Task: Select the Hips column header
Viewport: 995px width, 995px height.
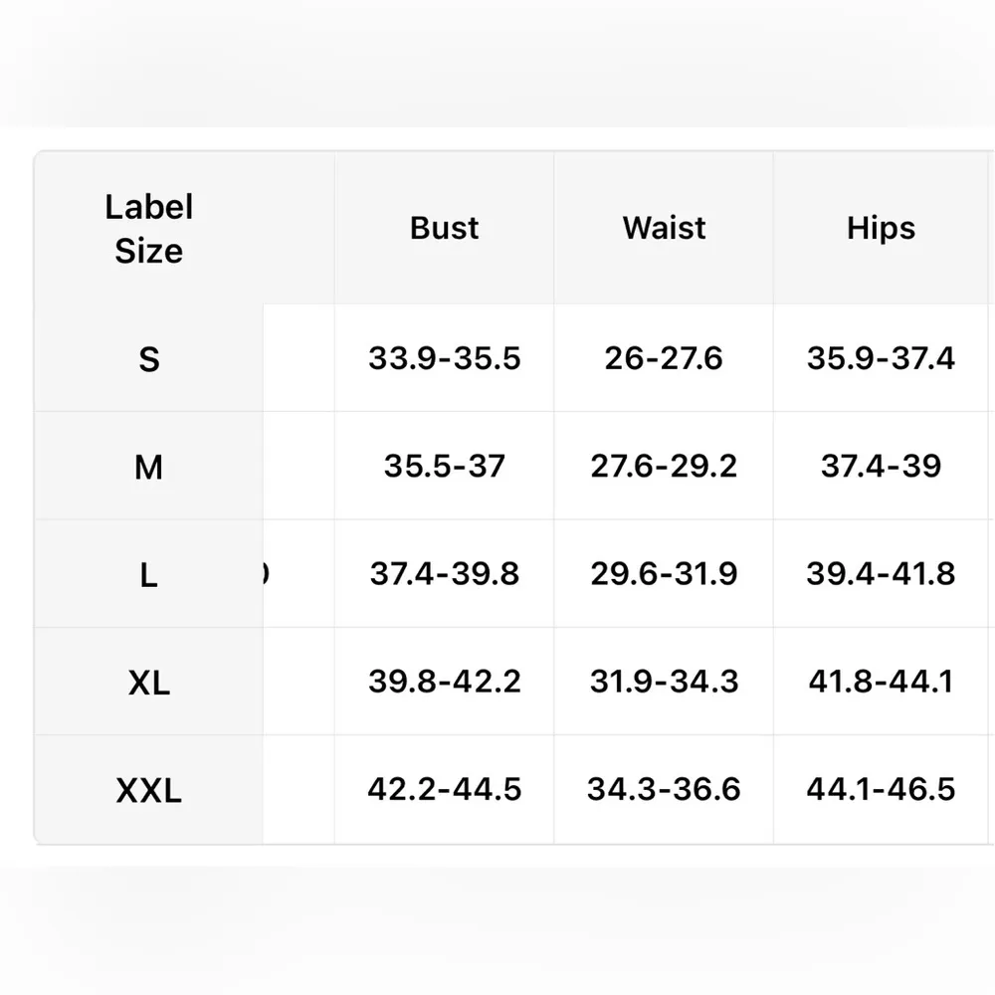Action: (x=881, y=228)
